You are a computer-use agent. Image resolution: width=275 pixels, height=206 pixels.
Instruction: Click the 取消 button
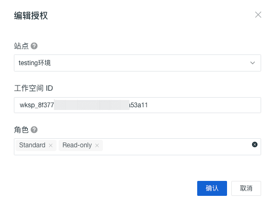246,188
